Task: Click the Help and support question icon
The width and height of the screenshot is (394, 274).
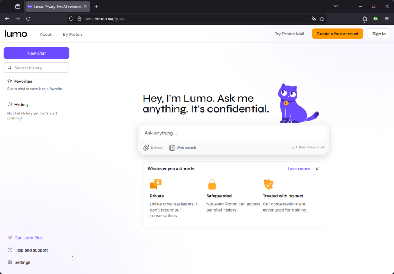Action: 10,250
